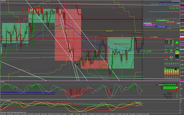Click the USD New Home Sales news line

coord(165,4)
